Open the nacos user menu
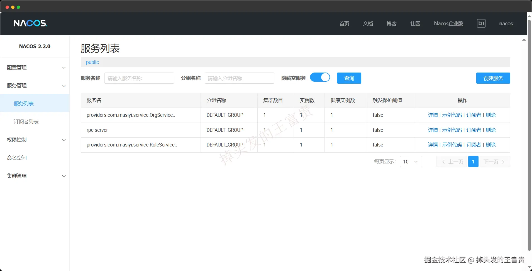 click(x=506, y=24)
